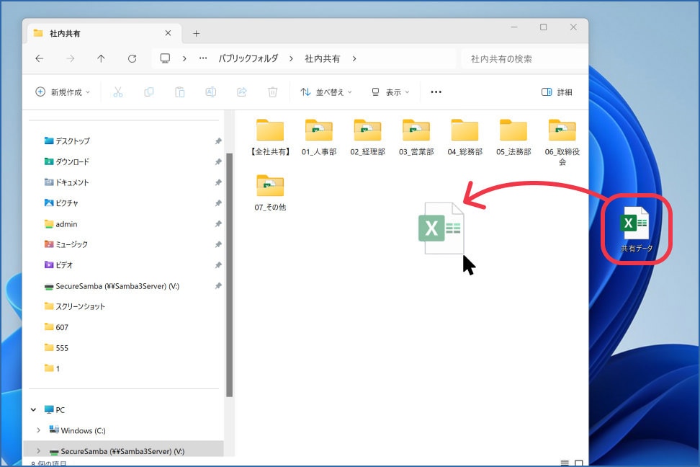Viewport: 700px width, 467px height.
Task: Click the share icon in toolbar
Action: point(241,92)
